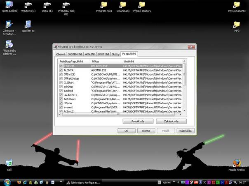The width and height of the screenshot is (249, 186).
Task: Open the Tento počítač desktop icon
Action: click(x=9, y=7)
